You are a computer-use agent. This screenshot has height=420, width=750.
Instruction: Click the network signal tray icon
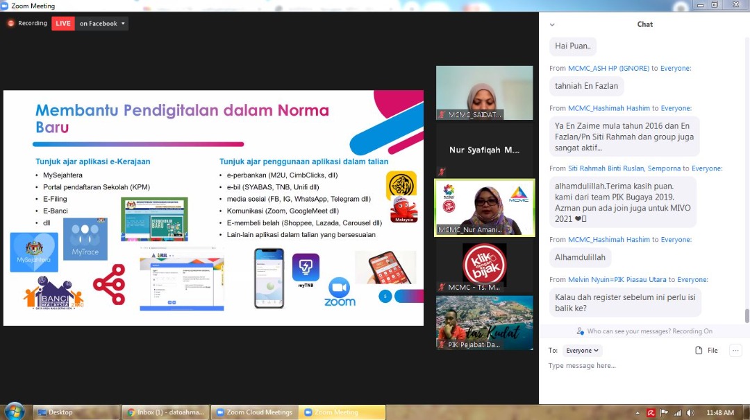click(x=677, y=412)
